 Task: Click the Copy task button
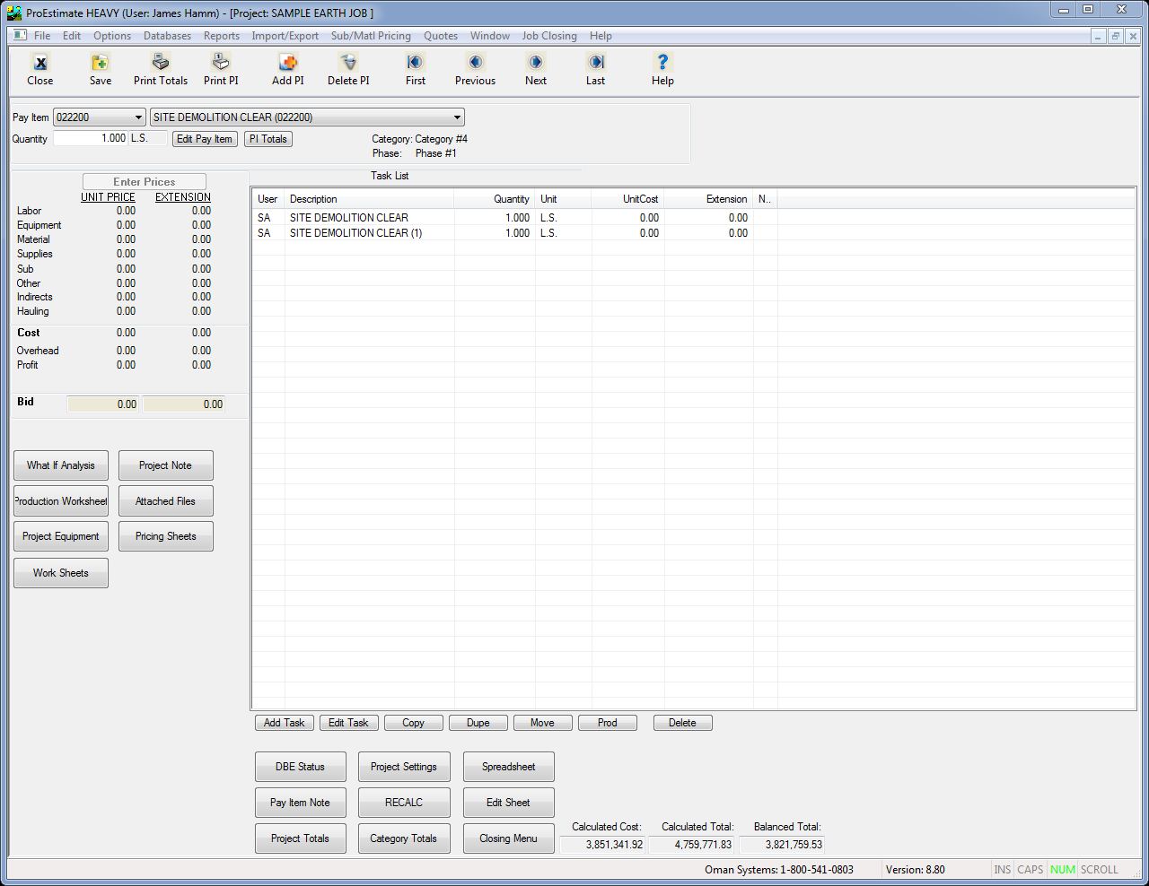click(414, 723)
